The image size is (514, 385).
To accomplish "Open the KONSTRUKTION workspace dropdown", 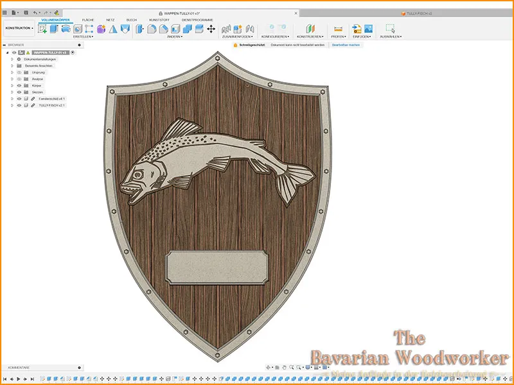I will 19,28.
